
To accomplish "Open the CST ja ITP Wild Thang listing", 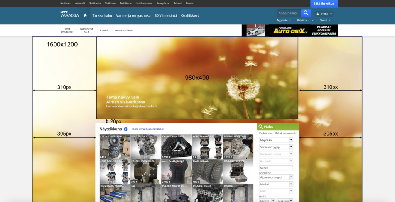I will pyautogui.click(x=115, y=147).
